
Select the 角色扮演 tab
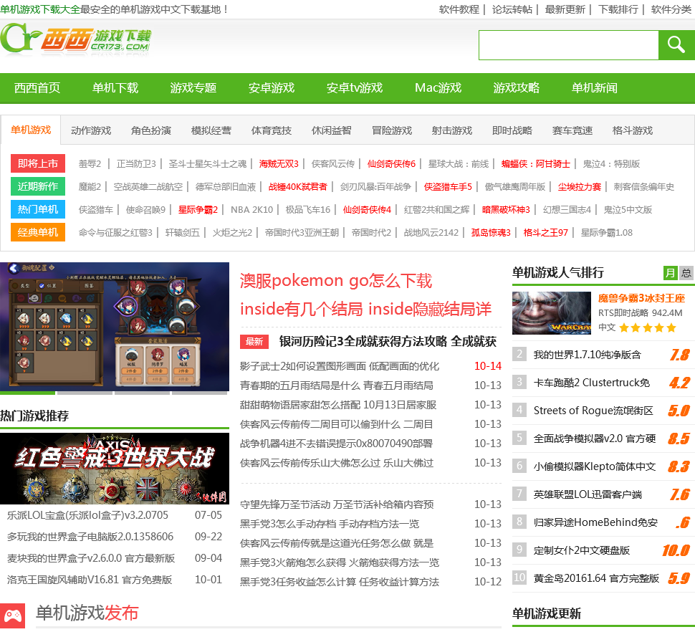click(x=151, y=130)
